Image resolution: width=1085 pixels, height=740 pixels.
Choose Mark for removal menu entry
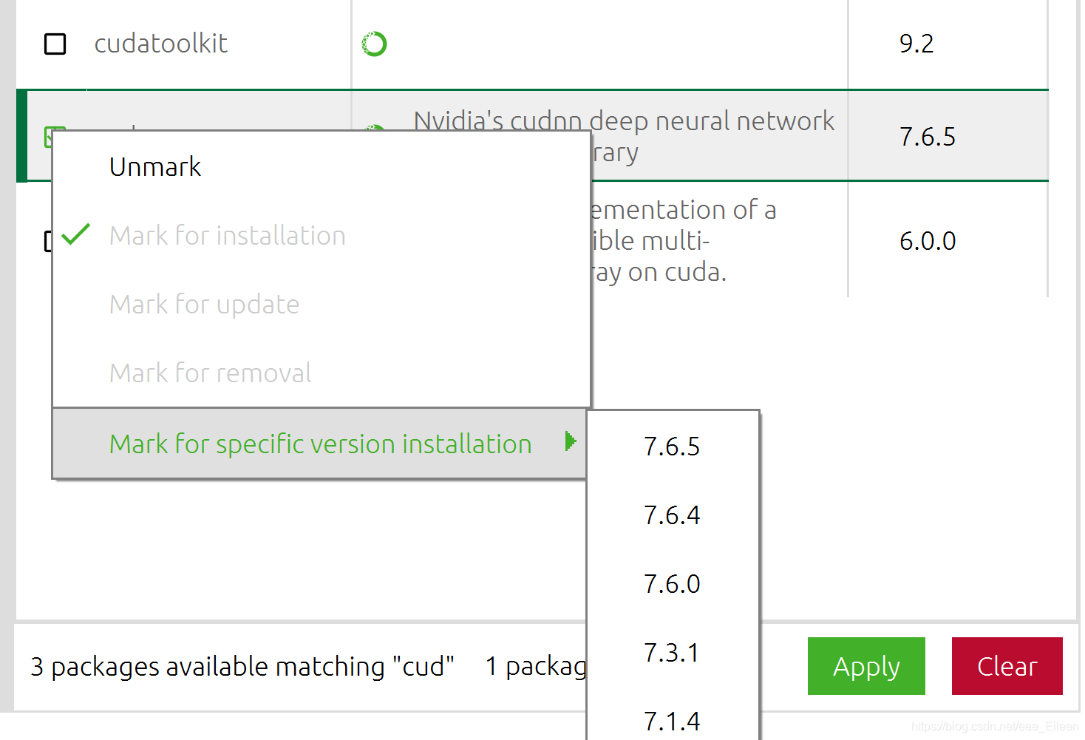(322, 373)
